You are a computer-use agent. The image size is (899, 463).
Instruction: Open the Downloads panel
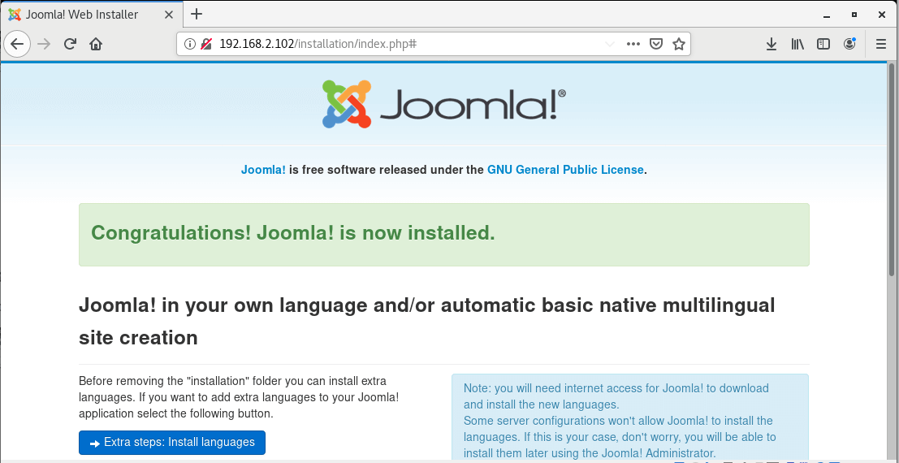coord(771,44)
